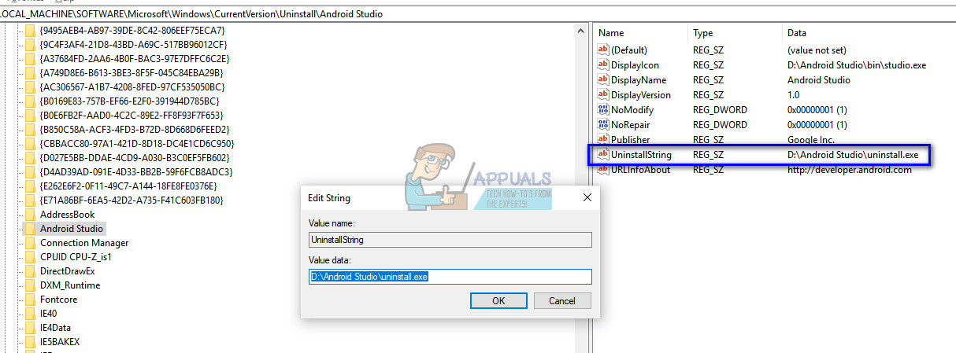Select key {AC306567-A1B7-4208-8FED-97CF535050BC}
The width and height of the screenshot is (956, 353).
(132, 87)
